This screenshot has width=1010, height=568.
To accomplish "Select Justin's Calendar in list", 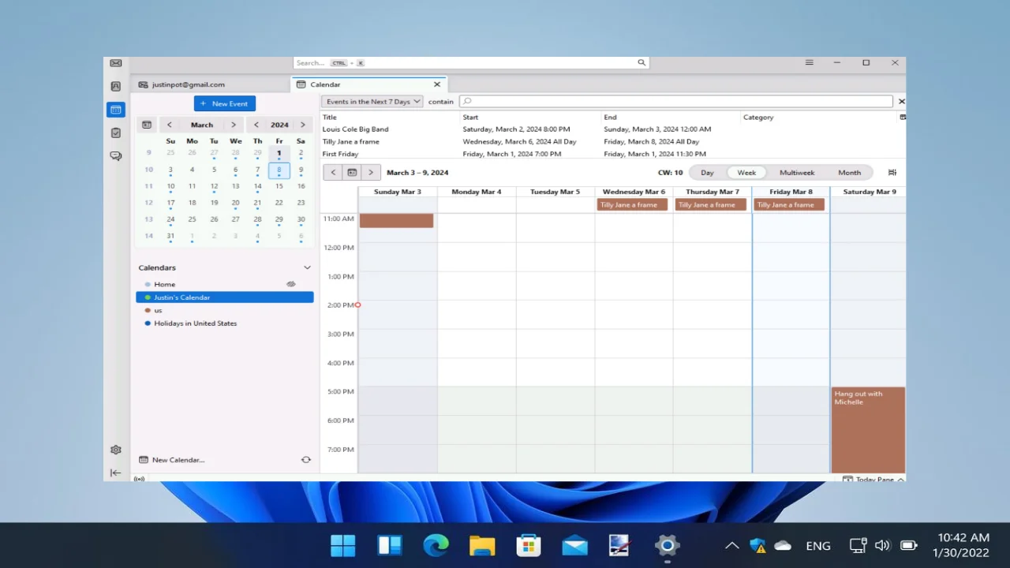I will click(x=225, y=297).
